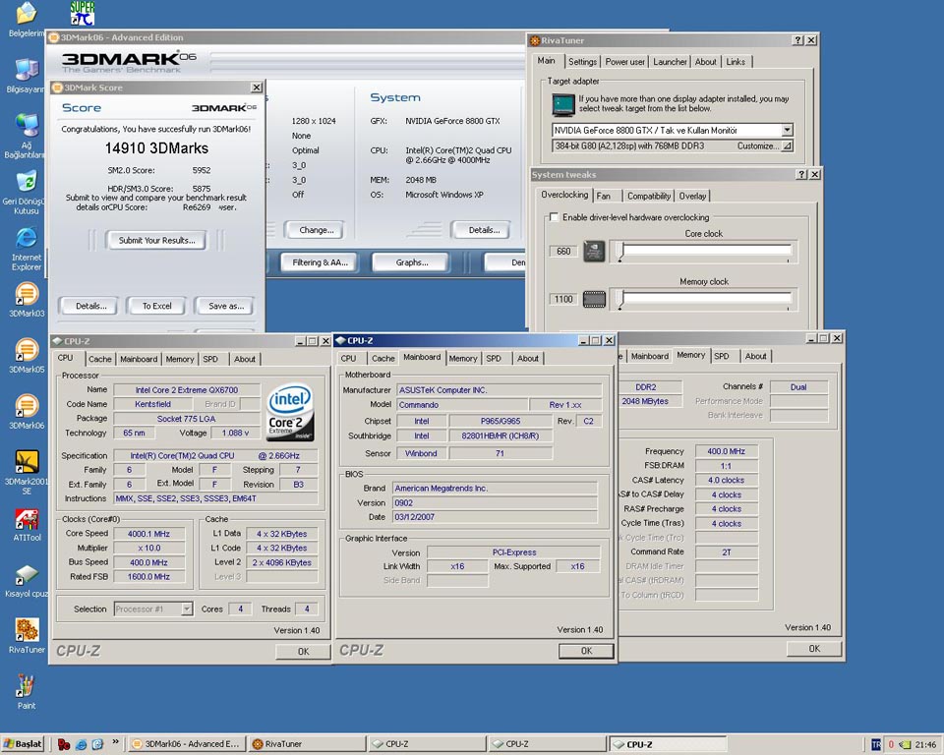Open Details in 3DMark Score window
944x755 pixels.
90,306
